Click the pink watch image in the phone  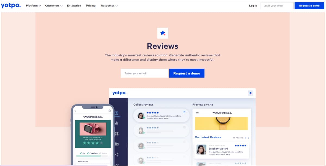tap(93, 129)
